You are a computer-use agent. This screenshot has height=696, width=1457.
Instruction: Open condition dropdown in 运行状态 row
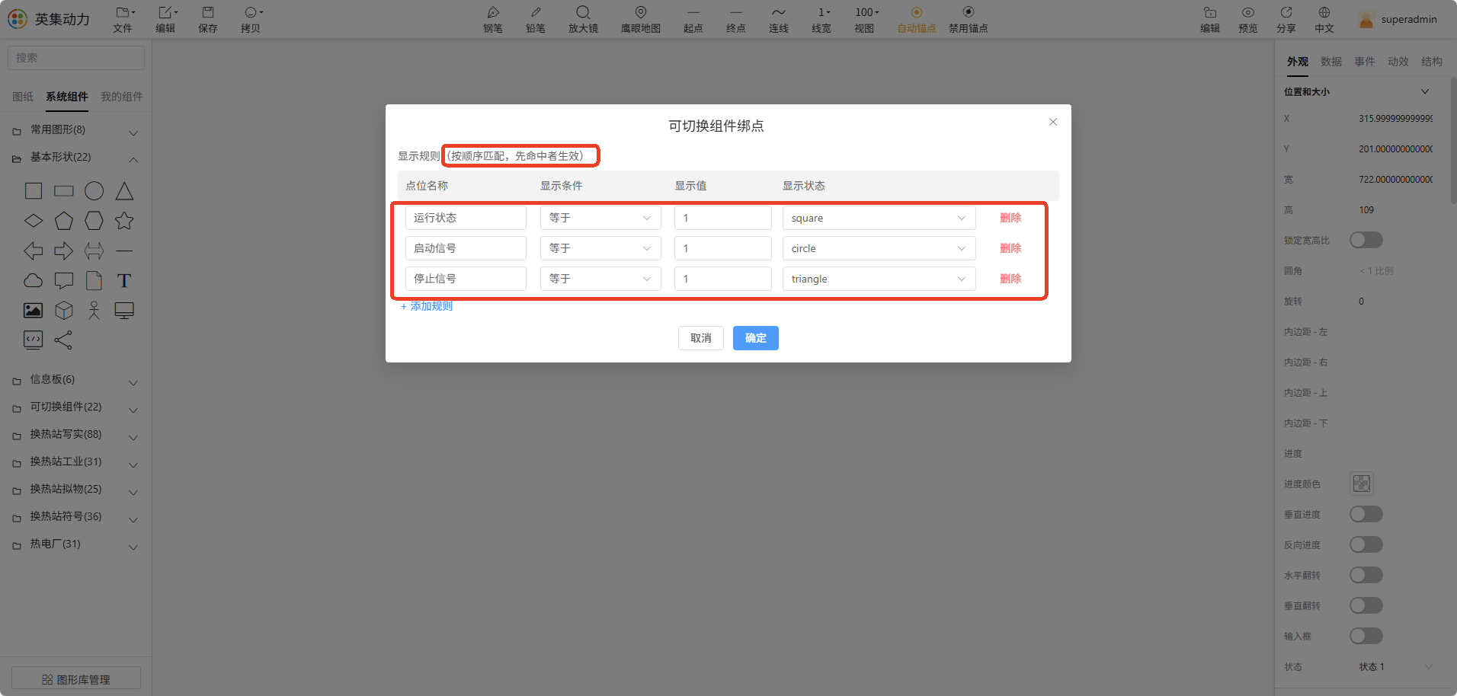(x=600, y=218)
